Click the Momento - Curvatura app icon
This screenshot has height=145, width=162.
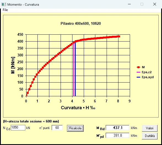click(x=4, y=4)
